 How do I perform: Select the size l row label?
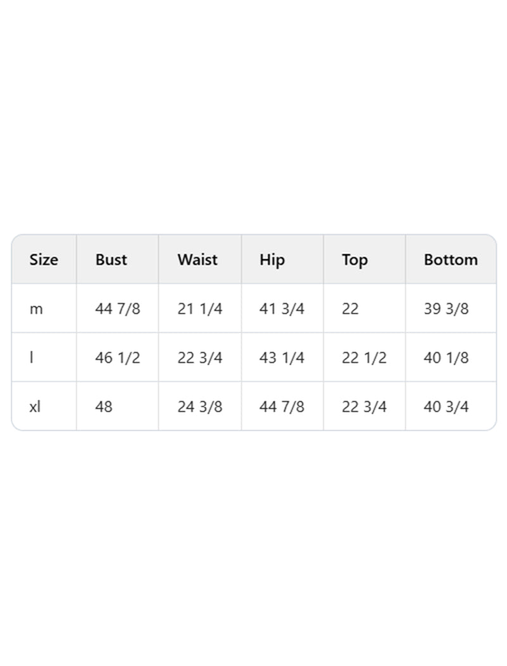point(32,358)
